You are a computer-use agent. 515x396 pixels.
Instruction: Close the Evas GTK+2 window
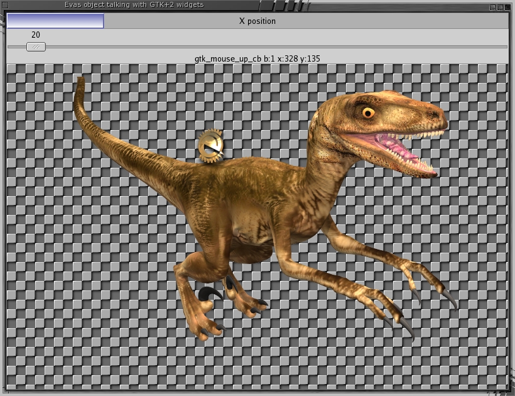point(509,8)
